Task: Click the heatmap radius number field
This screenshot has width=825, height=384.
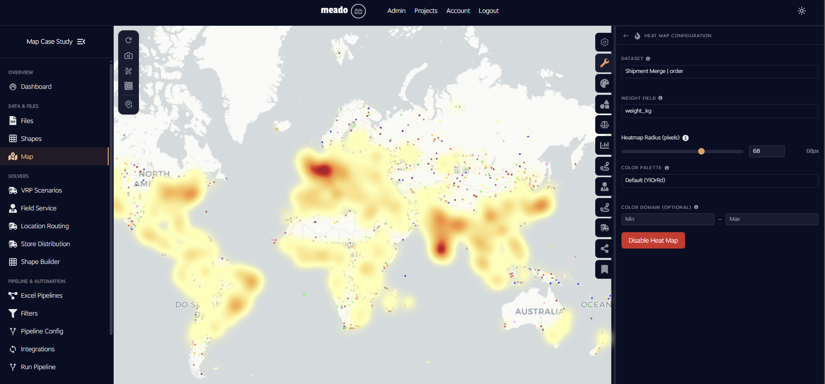Action: point(767,151)
